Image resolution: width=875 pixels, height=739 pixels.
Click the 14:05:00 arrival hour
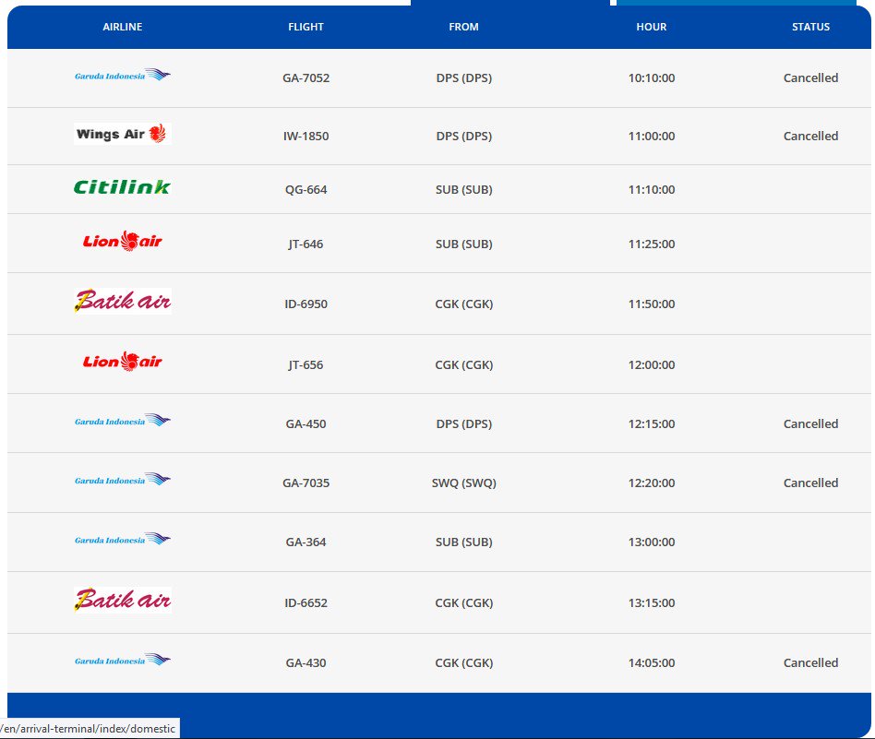point(652,663)
